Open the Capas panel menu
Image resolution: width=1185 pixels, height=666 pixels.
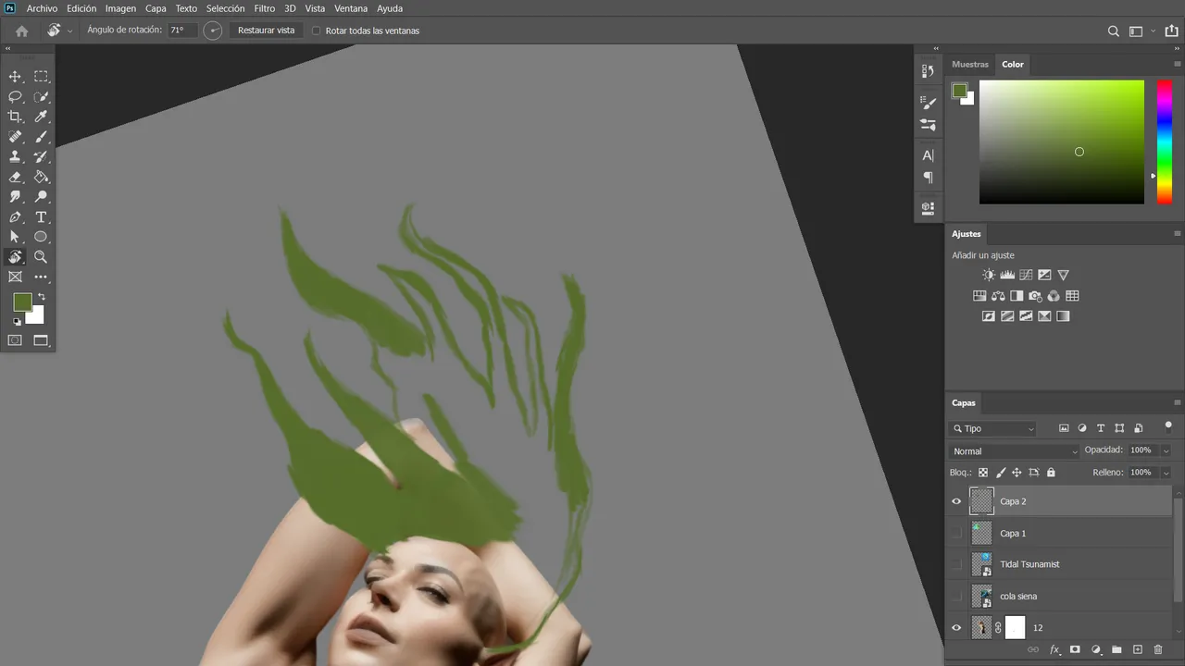(1178, 402)
